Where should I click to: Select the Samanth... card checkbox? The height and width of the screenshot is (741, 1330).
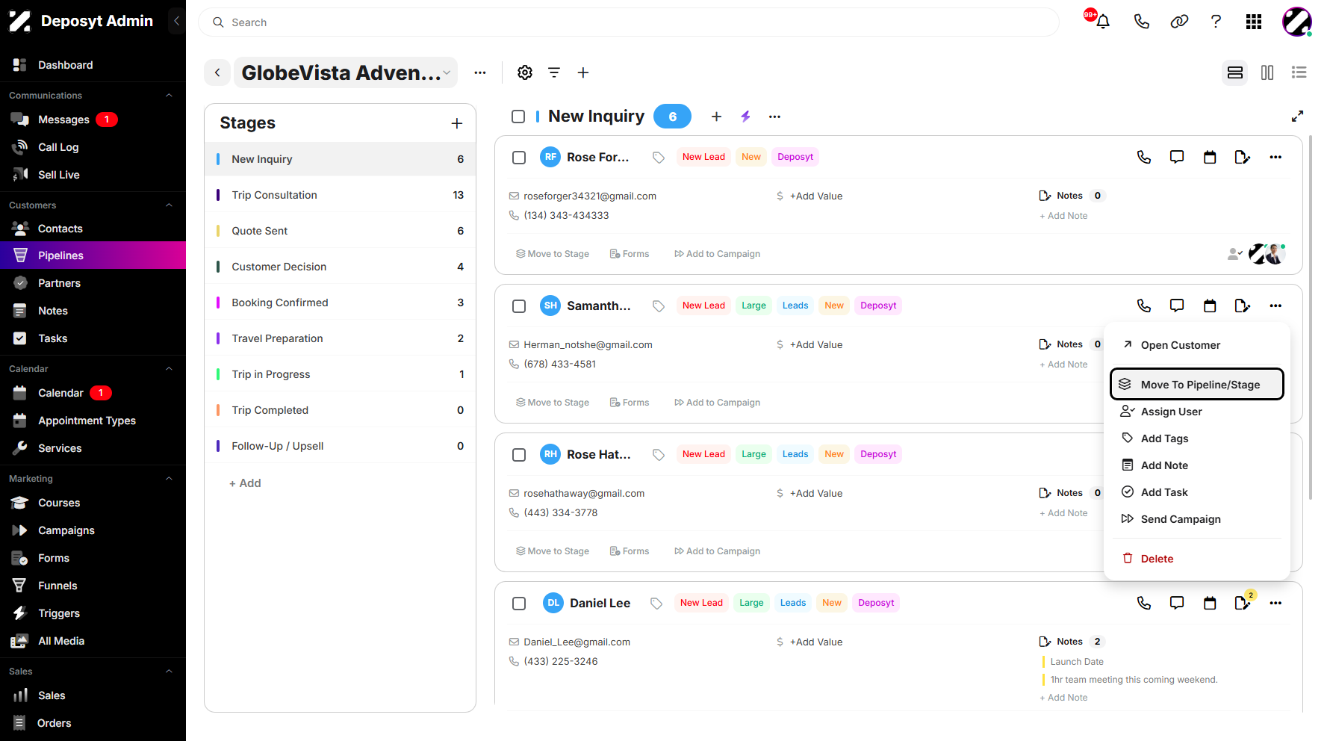point(519,306)
